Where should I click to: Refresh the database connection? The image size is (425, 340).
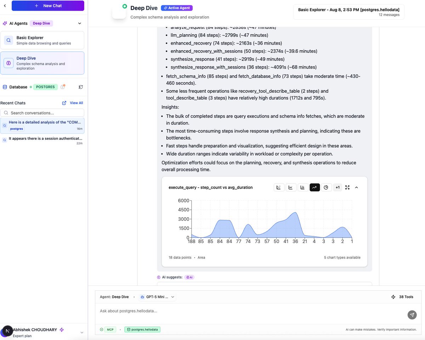pyautogui.click(x=81, y=87)
